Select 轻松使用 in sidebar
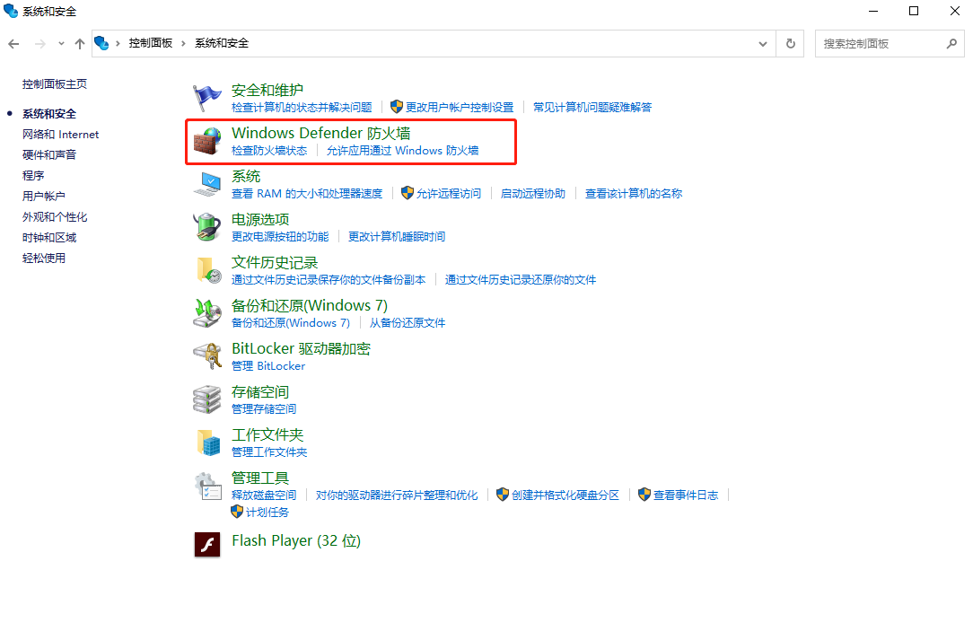This screenshot has height=640, width=973. [x=43, y=258]
